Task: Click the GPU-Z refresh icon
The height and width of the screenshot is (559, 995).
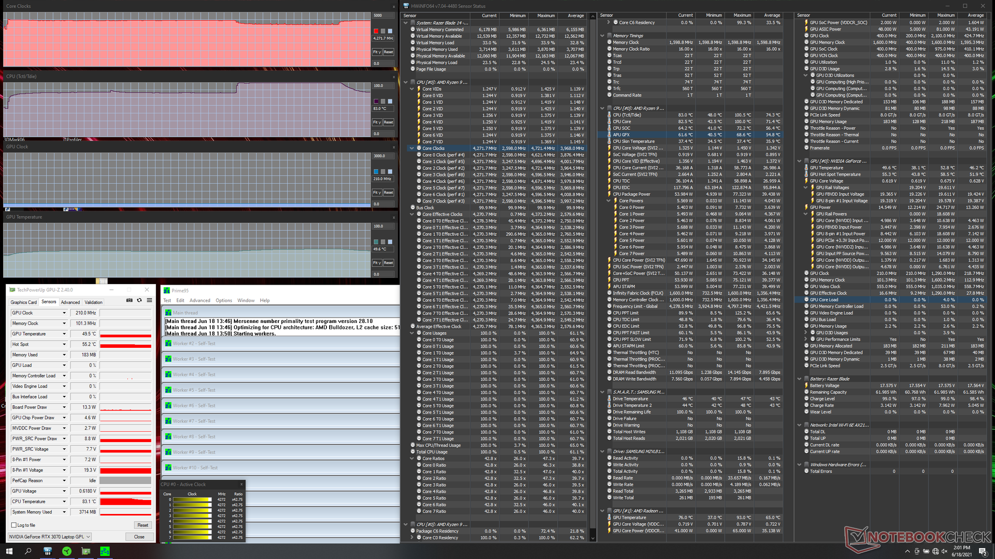Action: point(139,300)
